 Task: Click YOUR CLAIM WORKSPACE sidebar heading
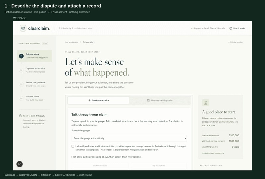pyautogui.click(x=29, y=43)
